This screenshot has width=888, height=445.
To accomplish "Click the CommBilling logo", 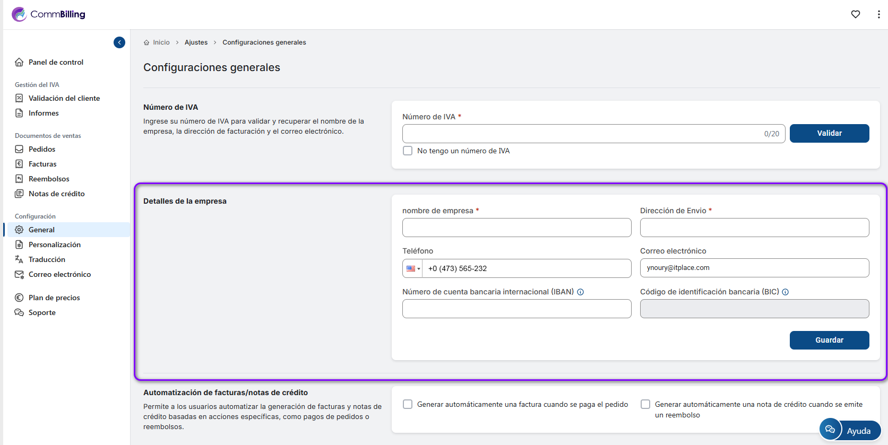I will 49,14.
